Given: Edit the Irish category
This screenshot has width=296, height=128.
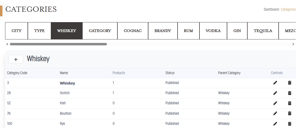Looking at the screenshot, I should click(x=275, y=103).
